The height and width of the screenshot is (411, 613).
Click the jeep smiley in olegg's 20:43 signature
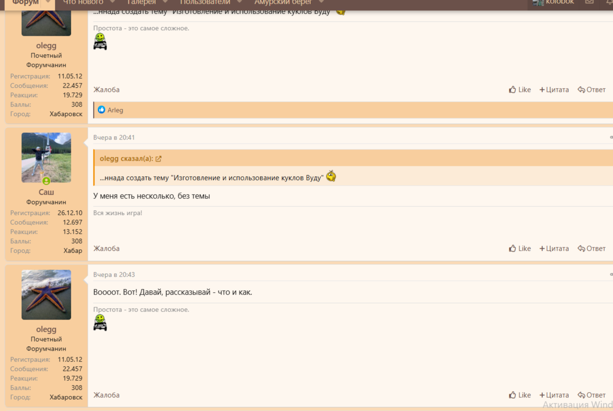pyautogui.click(x=100, y=323)
